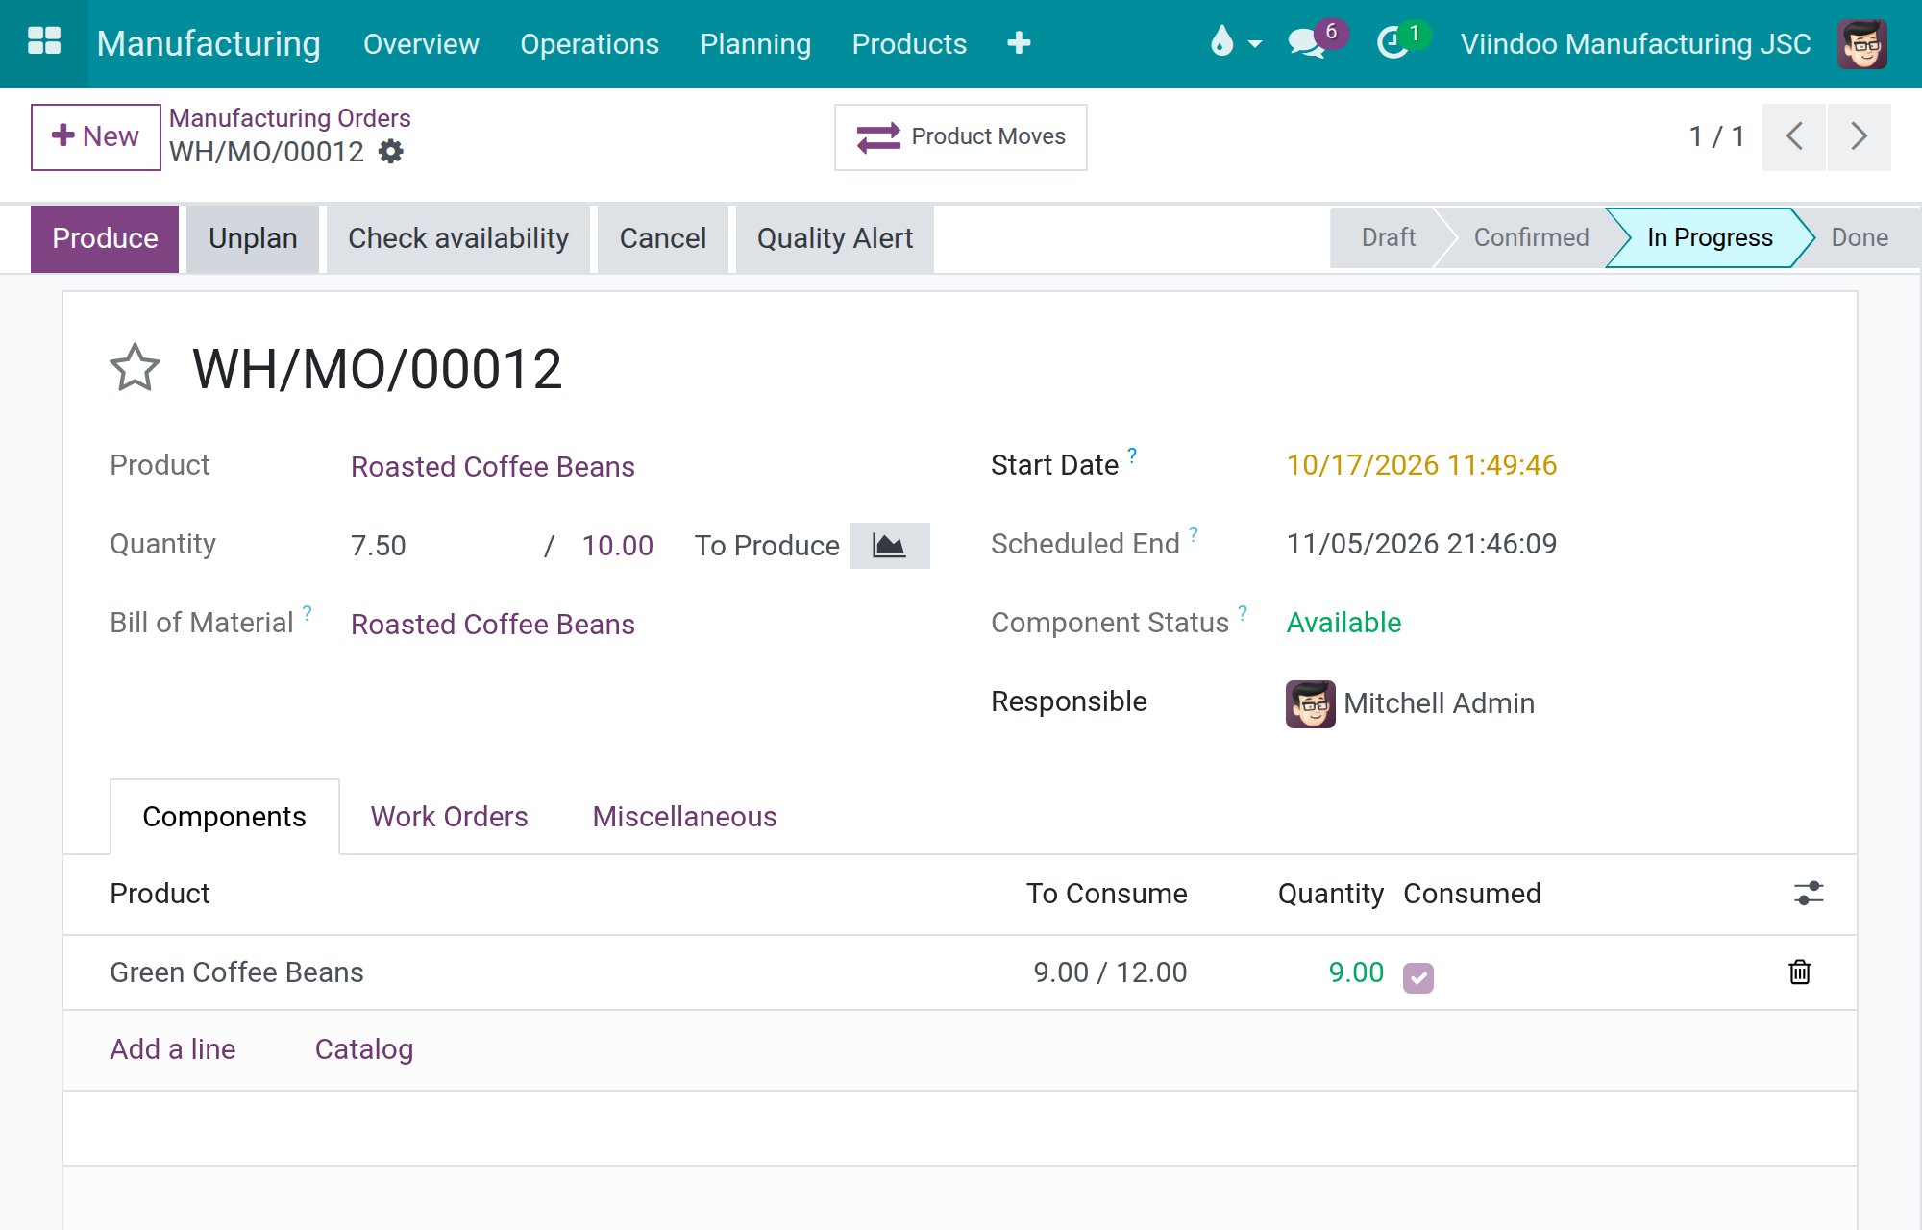Click the Unplan button
The width and height of the screenshot is (1922, 1230).
pyautogui.click(x=253, y=238)
